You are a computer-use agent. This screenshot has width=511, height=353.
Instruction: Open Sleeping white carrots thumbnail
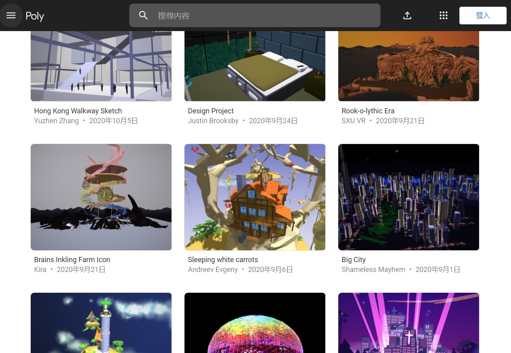click(x=255, y=197)
